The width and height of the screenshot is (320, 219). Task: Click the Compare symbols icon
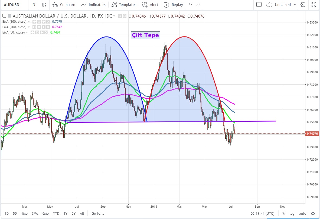point(55,5)
